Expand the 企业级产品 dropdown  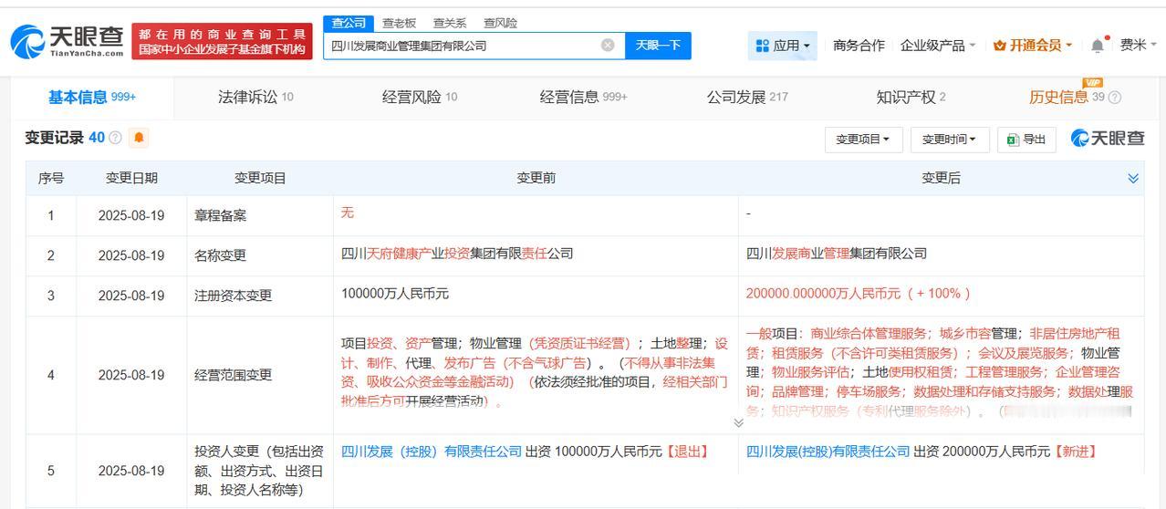coord(938,45)
